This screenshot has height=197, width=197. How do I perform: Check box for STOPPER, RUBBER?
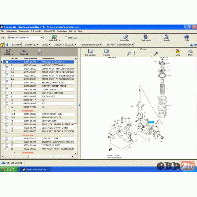tap(7, 145)
